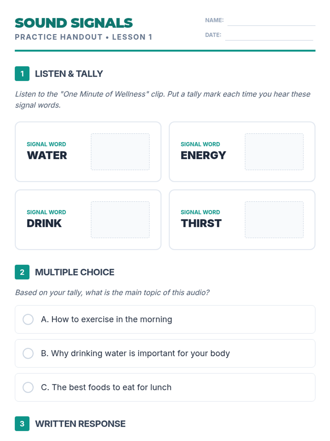
Task: Click the section 2 number badge
Action: (x=22, y=272)
